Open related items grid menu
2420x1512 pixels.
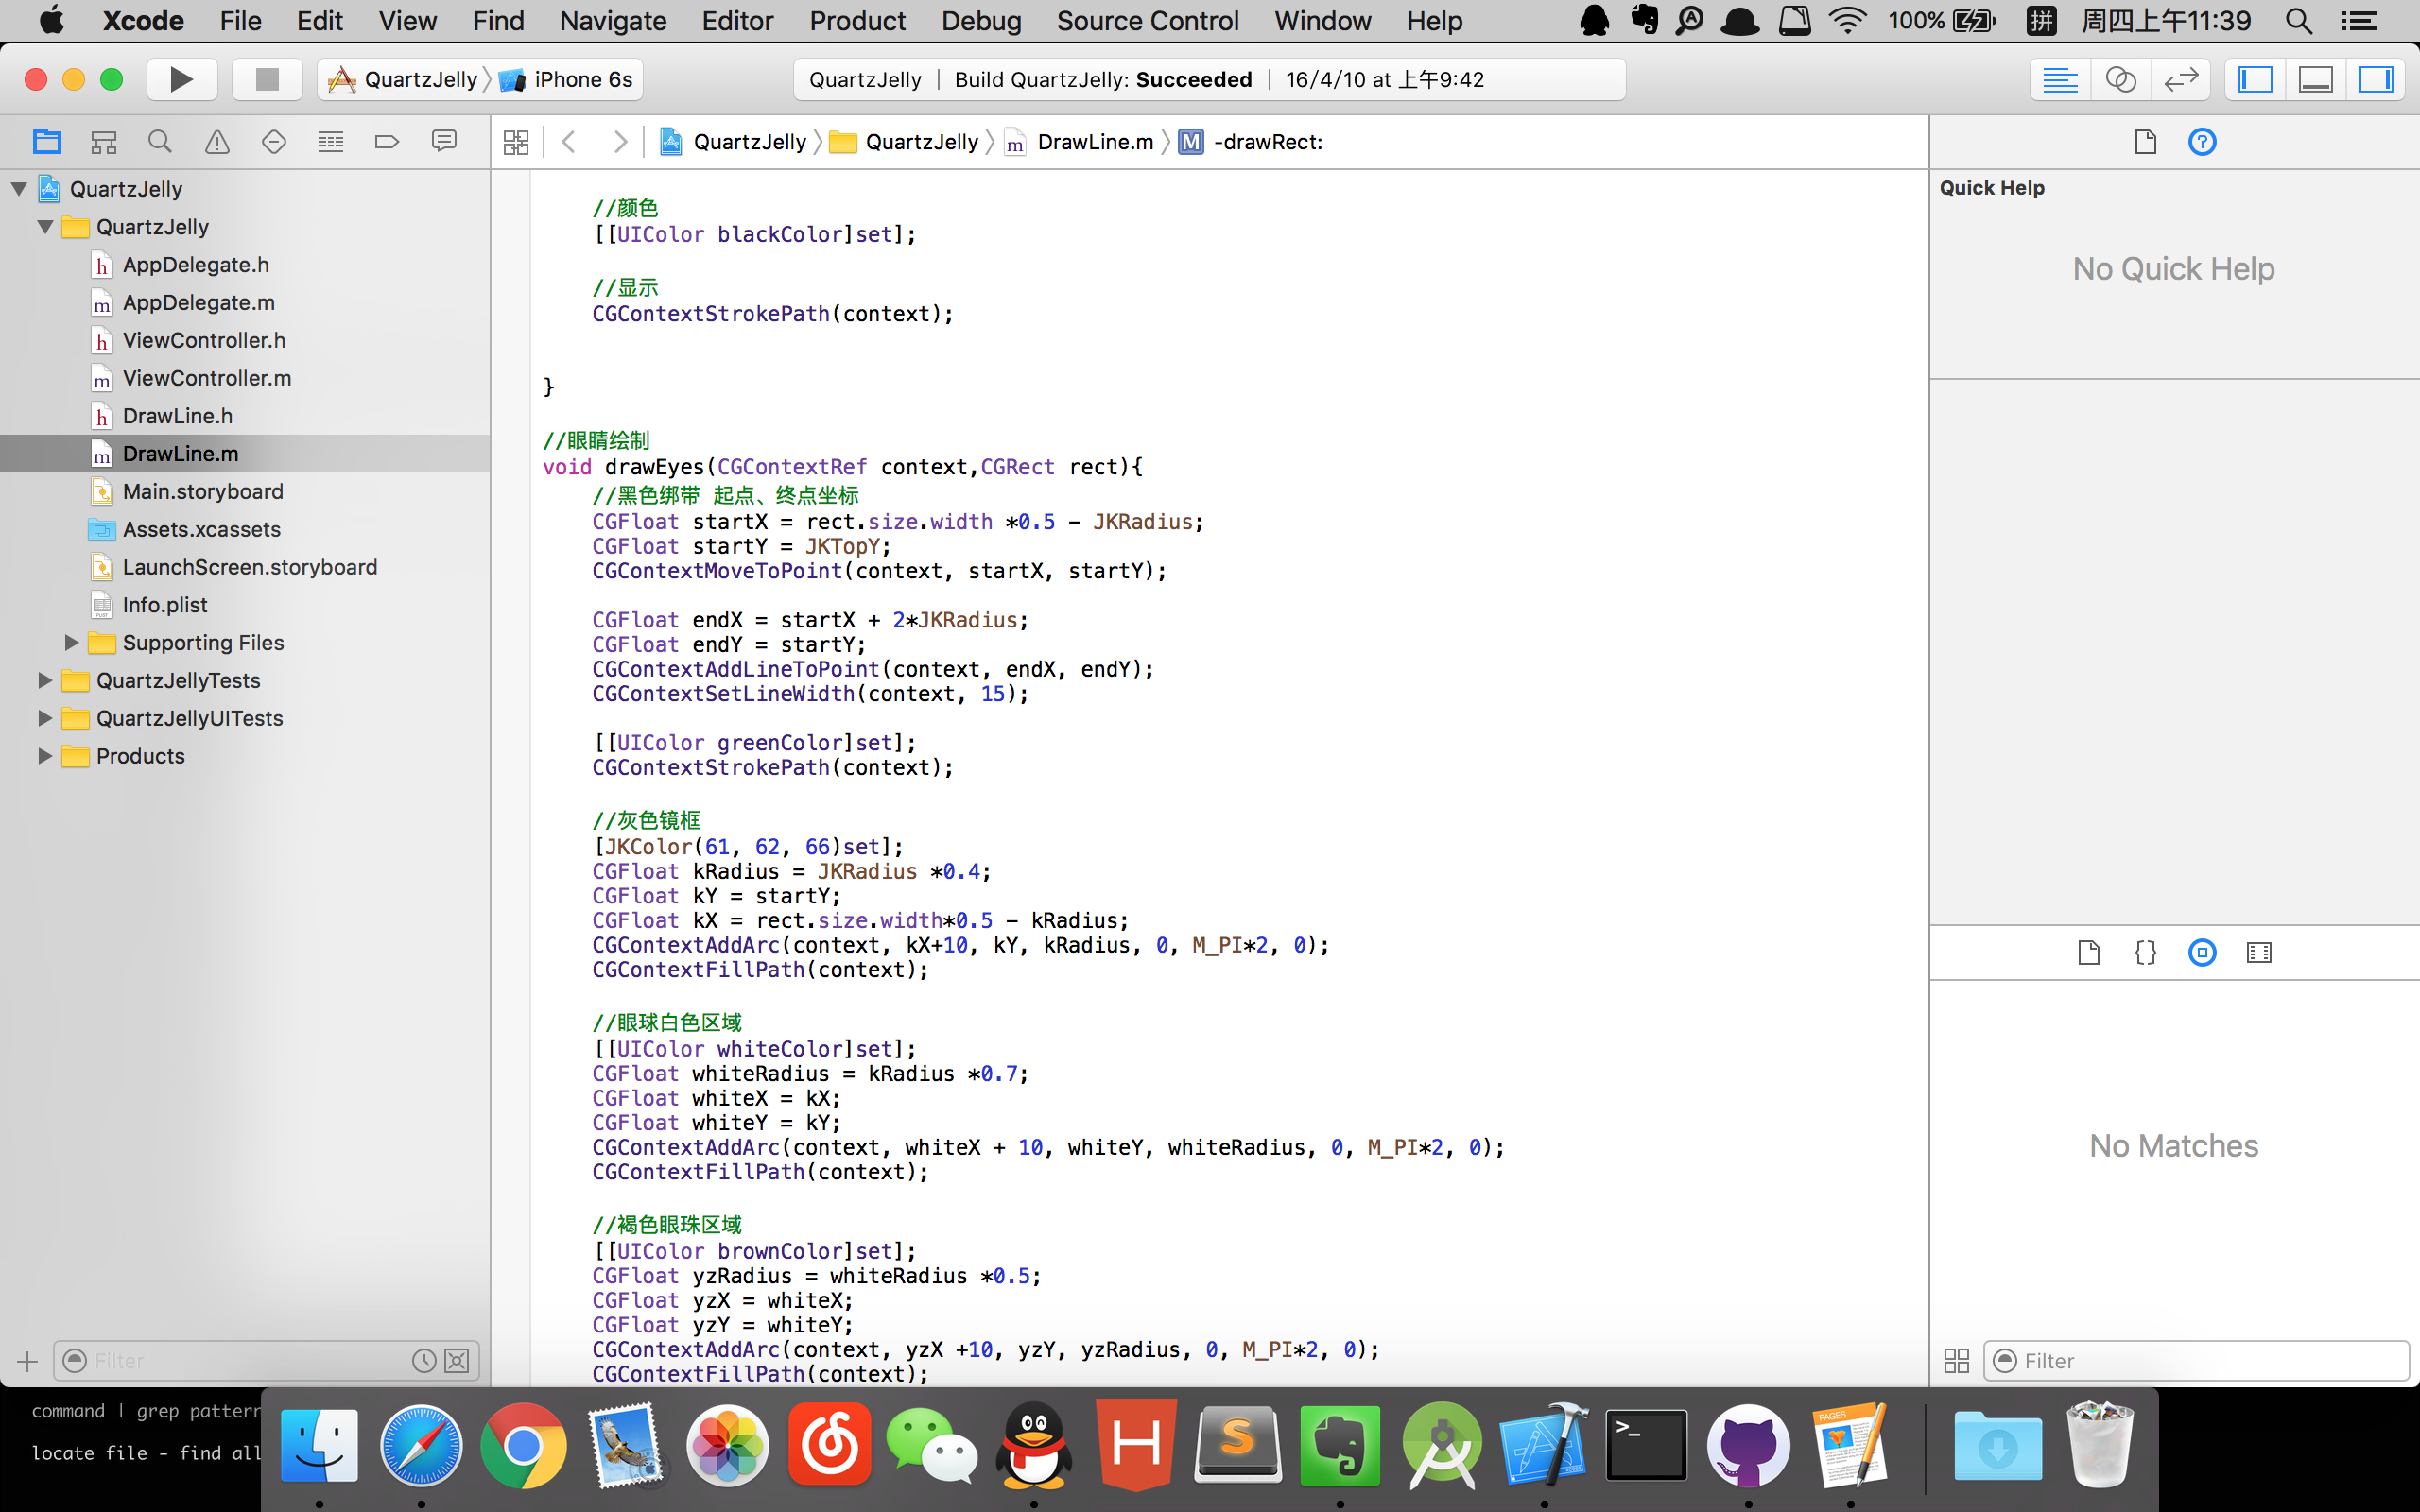pyautogui.click(x=516, y=142)
